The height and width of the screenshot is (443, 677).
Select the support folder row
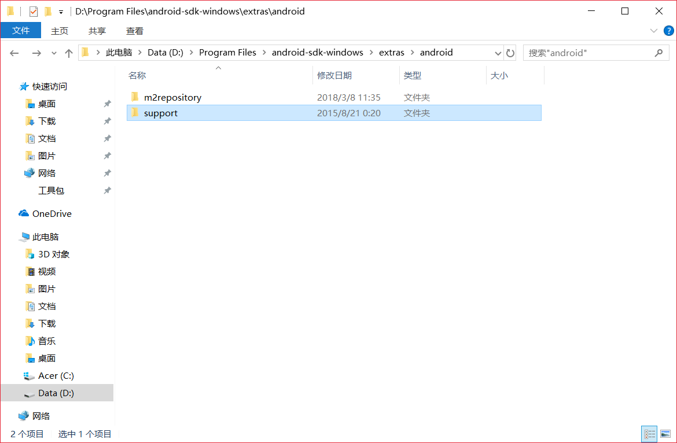point(334,113)
